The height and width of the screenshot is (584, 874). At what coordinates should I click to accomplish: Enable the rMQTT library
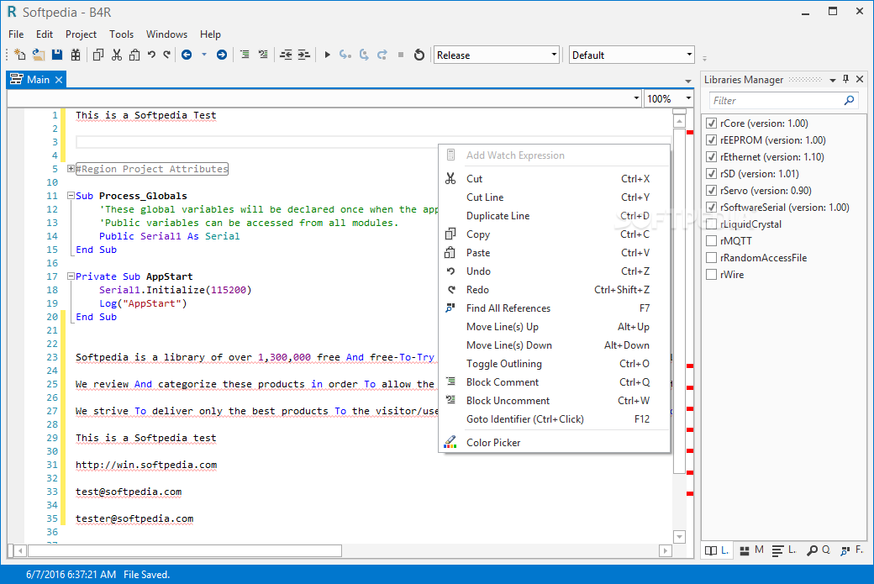[711, 240]
